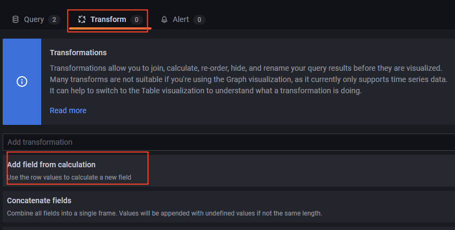Image resolution: width=455 pixels, height=230 pixels.
Task: Open the Alert tab
Action: tap(180, 20)
